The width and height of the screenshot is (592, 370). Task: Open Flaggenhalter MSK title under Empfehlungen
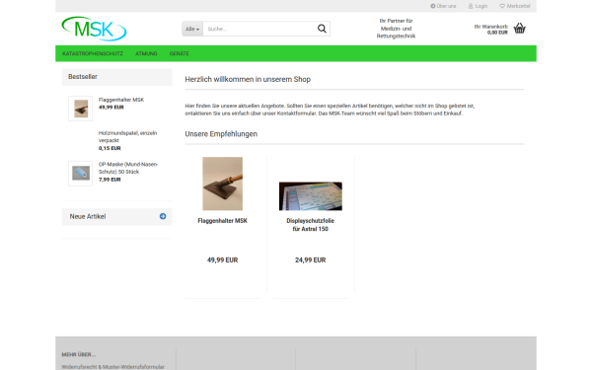(222, 220)
